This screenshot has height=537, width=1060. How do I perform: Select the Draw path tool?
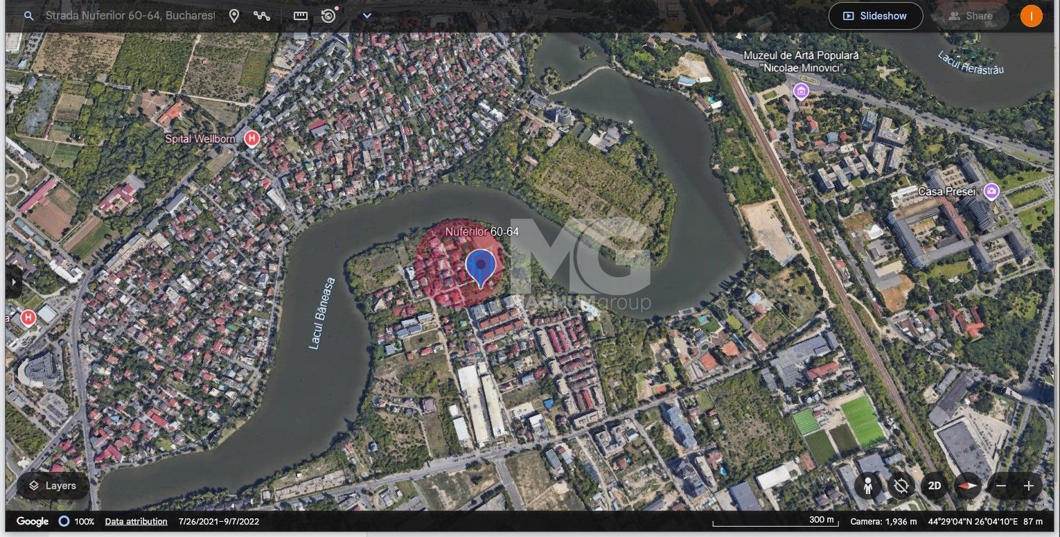tap(261, 16)
